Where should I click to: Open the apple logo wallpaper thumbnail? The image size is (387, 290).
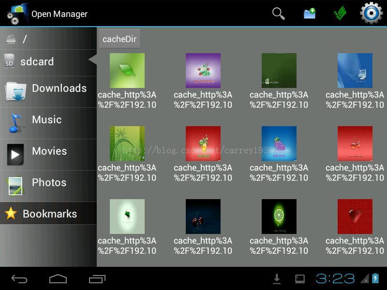tap(280, 71)
